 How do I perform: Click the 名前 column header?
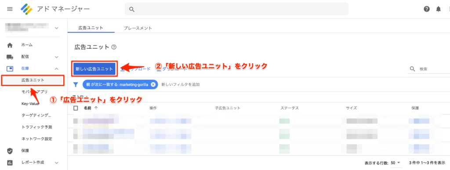87,108
